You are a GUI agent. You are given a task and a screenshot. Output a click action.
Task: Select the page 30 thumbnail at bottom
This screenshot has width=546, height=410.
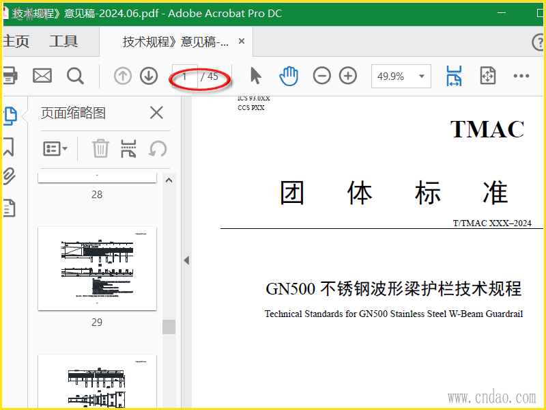click(97, 381)
